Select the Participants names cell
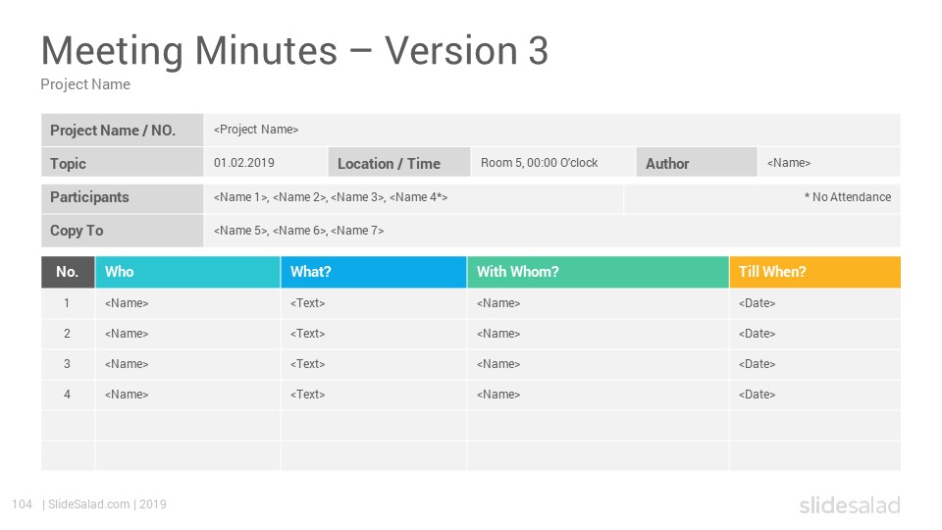 (x=413, y=197)
